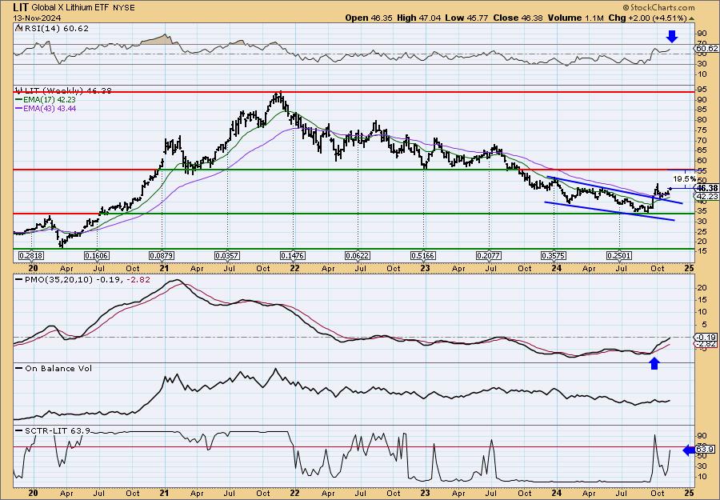
Task: Click the up-triangle icon after the Chg value
Action: point(691,18)
